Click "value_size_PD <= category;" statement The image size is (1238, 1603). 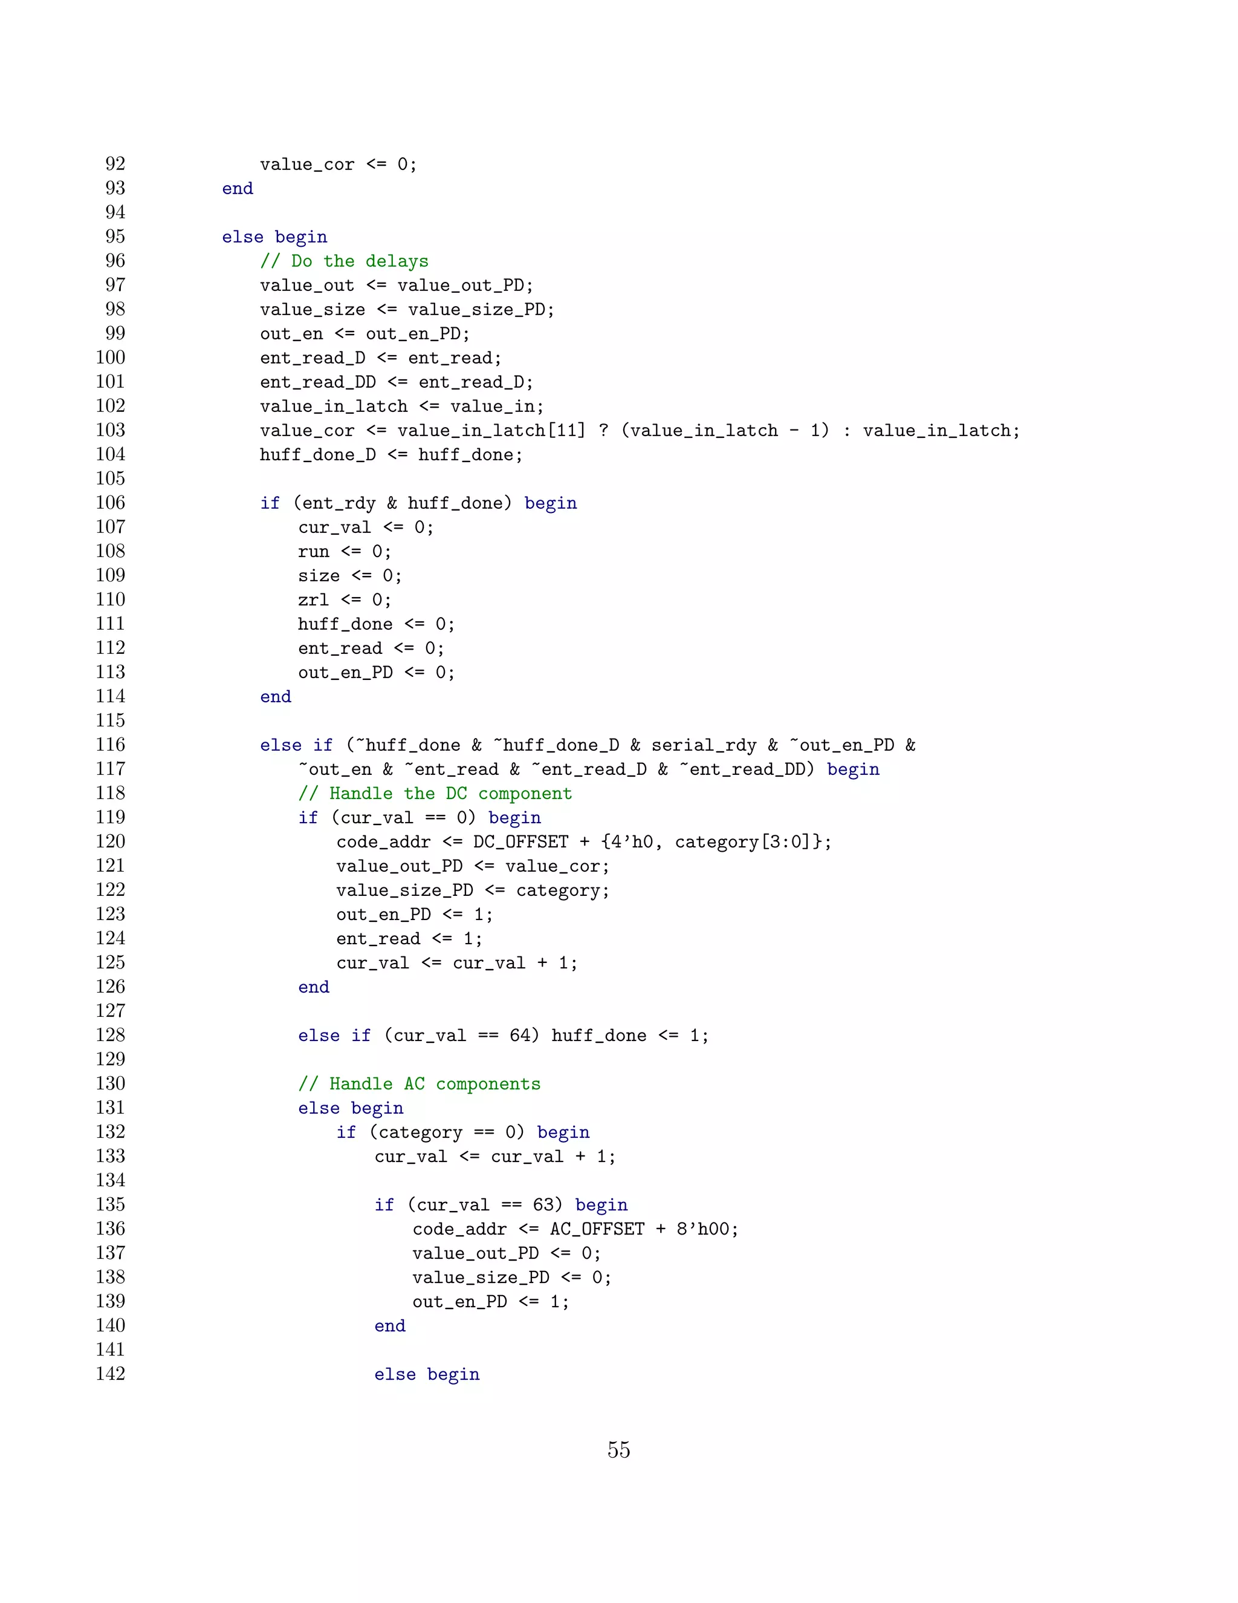coord(473,891)
